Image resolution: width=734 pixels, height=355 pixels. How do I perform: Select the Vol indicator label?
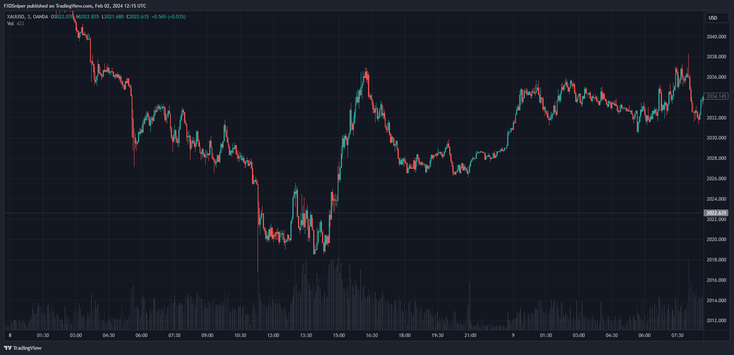pyautogui.click(x=10, y=24)
